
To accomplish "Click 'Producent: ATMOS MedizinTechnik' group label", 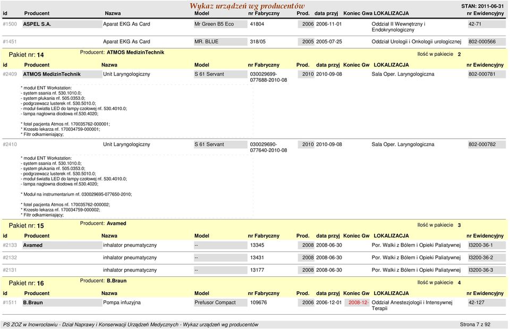I will point(122,53).
